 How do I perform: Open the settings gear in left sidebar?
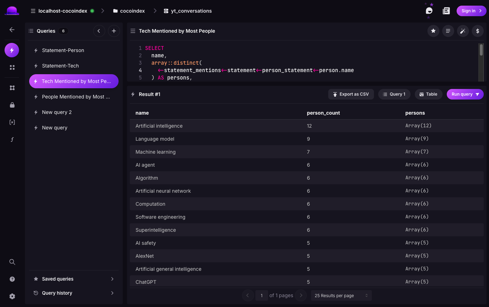coord(12,296)
